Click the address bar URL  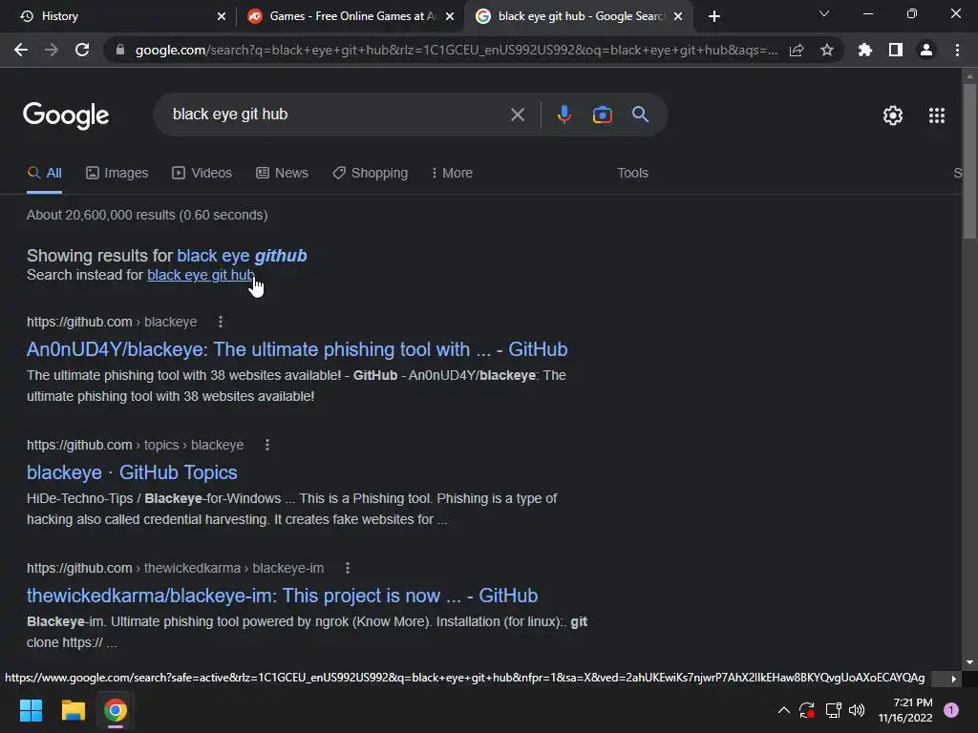pos(456,50)
